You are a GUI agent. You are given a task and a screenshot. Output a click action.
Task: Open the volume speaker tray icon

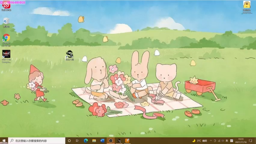(223, 140)
